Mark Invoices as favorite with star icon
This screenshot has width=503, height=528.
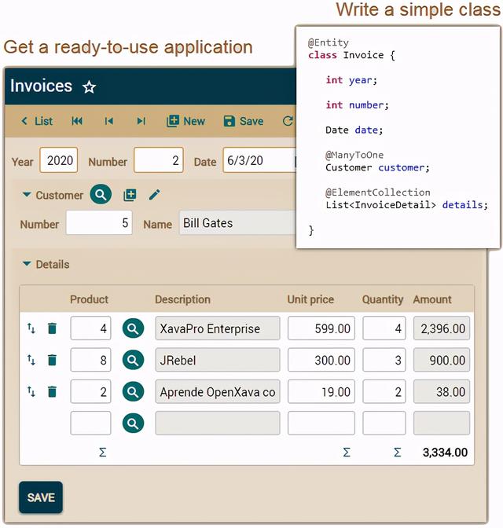click(x=90, y=87)
